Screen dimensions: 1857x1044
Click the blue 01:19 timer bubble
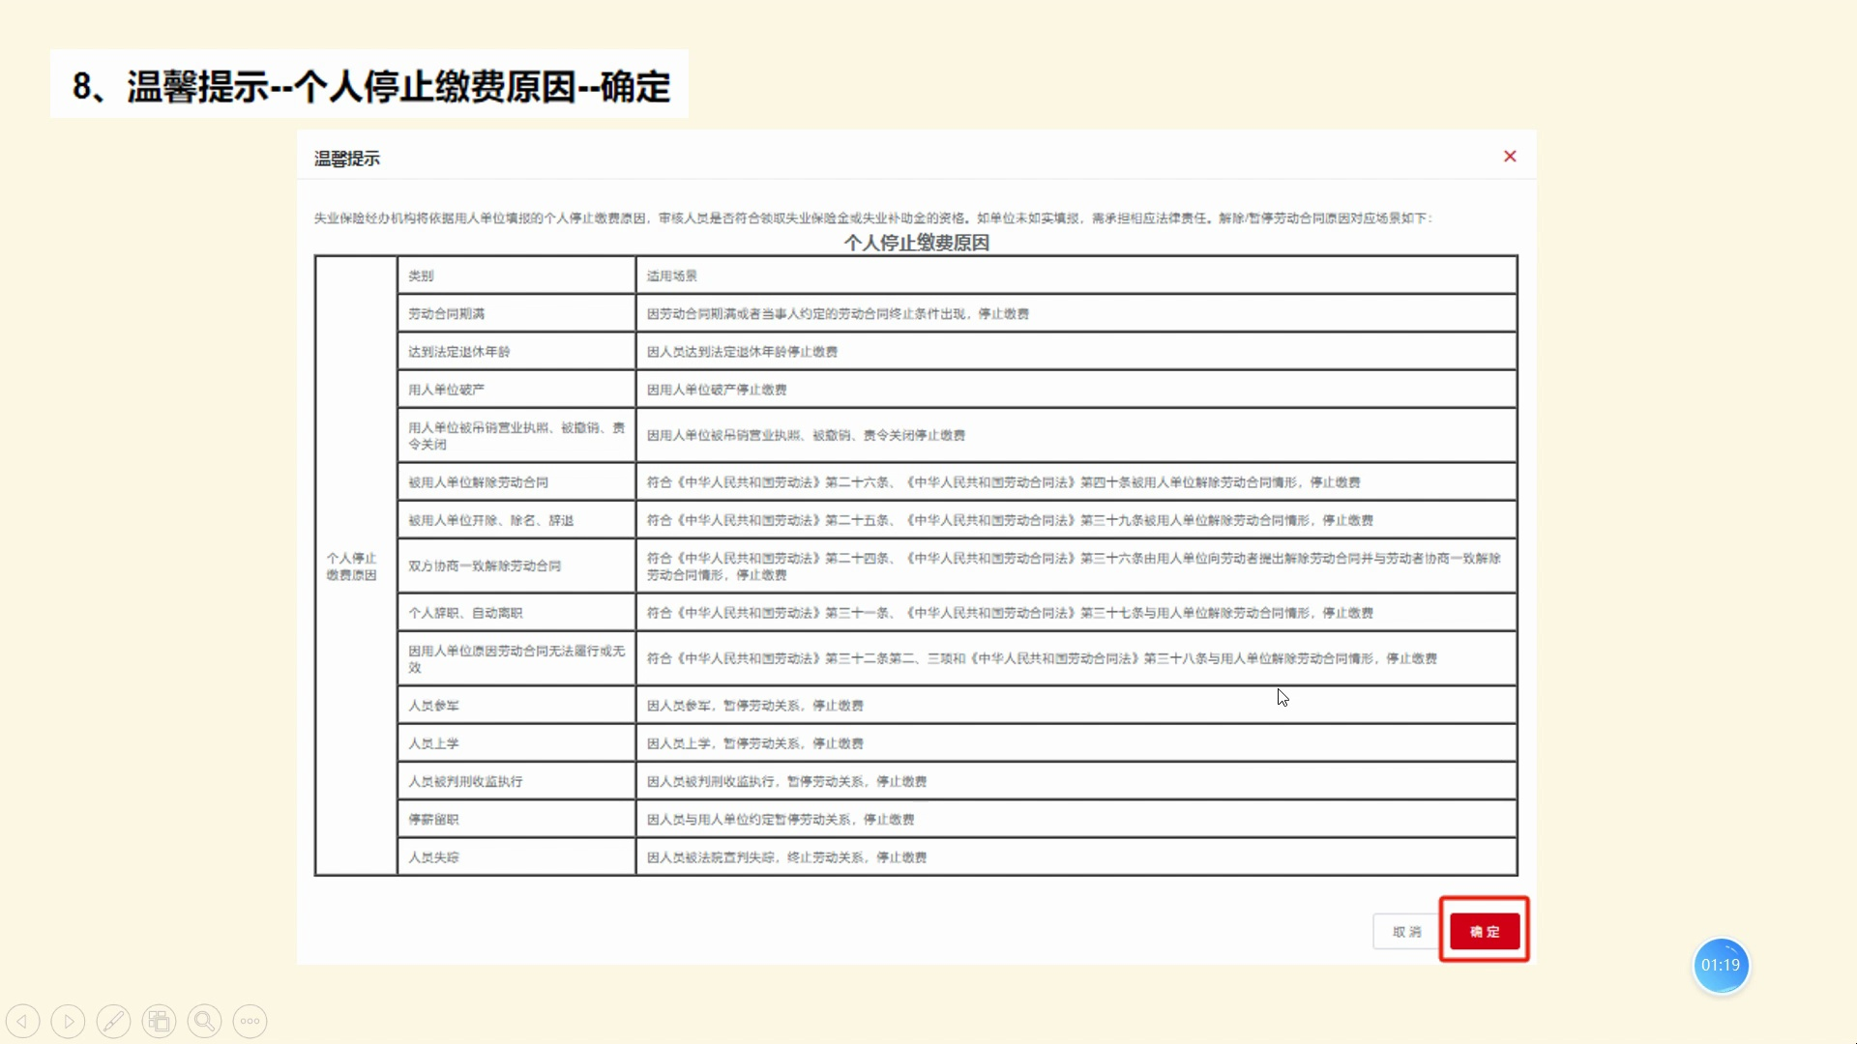[x=1721, y=965]
